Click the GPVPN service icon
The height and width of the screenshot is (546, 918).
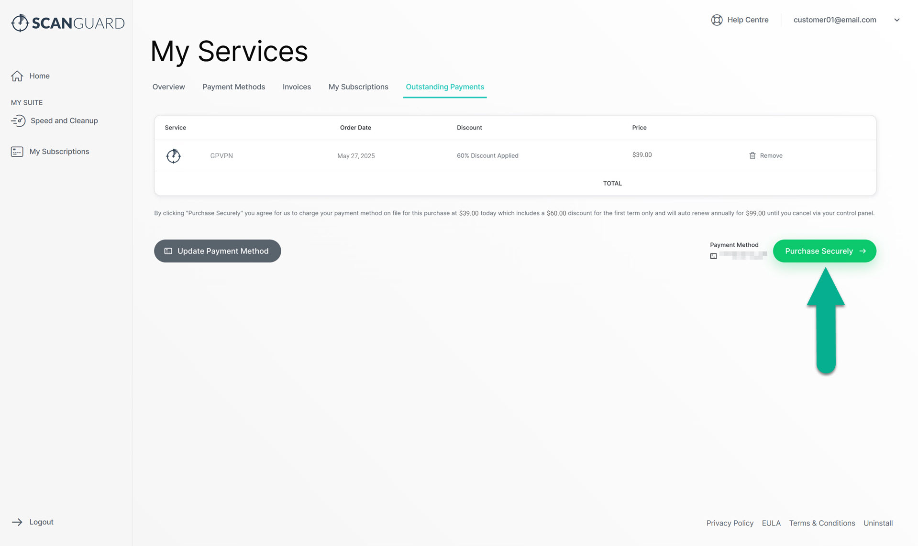[173, 156]
